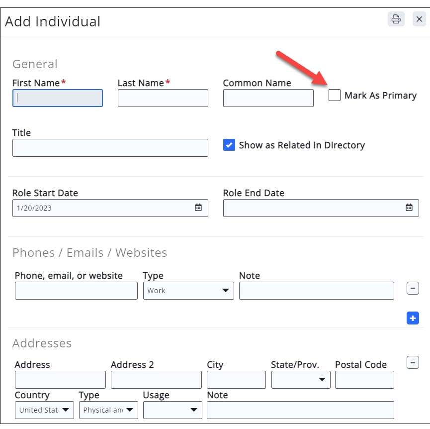Screen dimensions: 430x429
Task: Expand the State/Prov. dropdown
Action: click(x=301, y=380)
